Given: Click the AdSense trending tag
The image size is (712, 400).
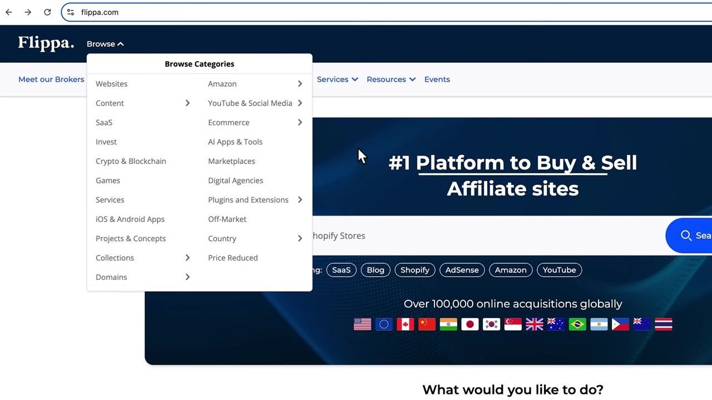Looking at the screenshot, I should [462, 270].
